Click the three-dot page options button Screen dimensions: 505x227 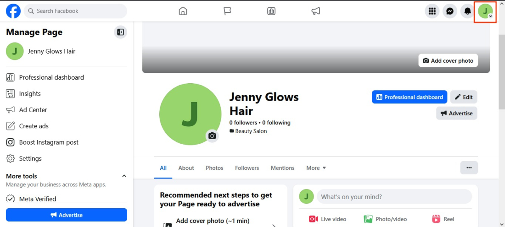click(x=469, y=168)
